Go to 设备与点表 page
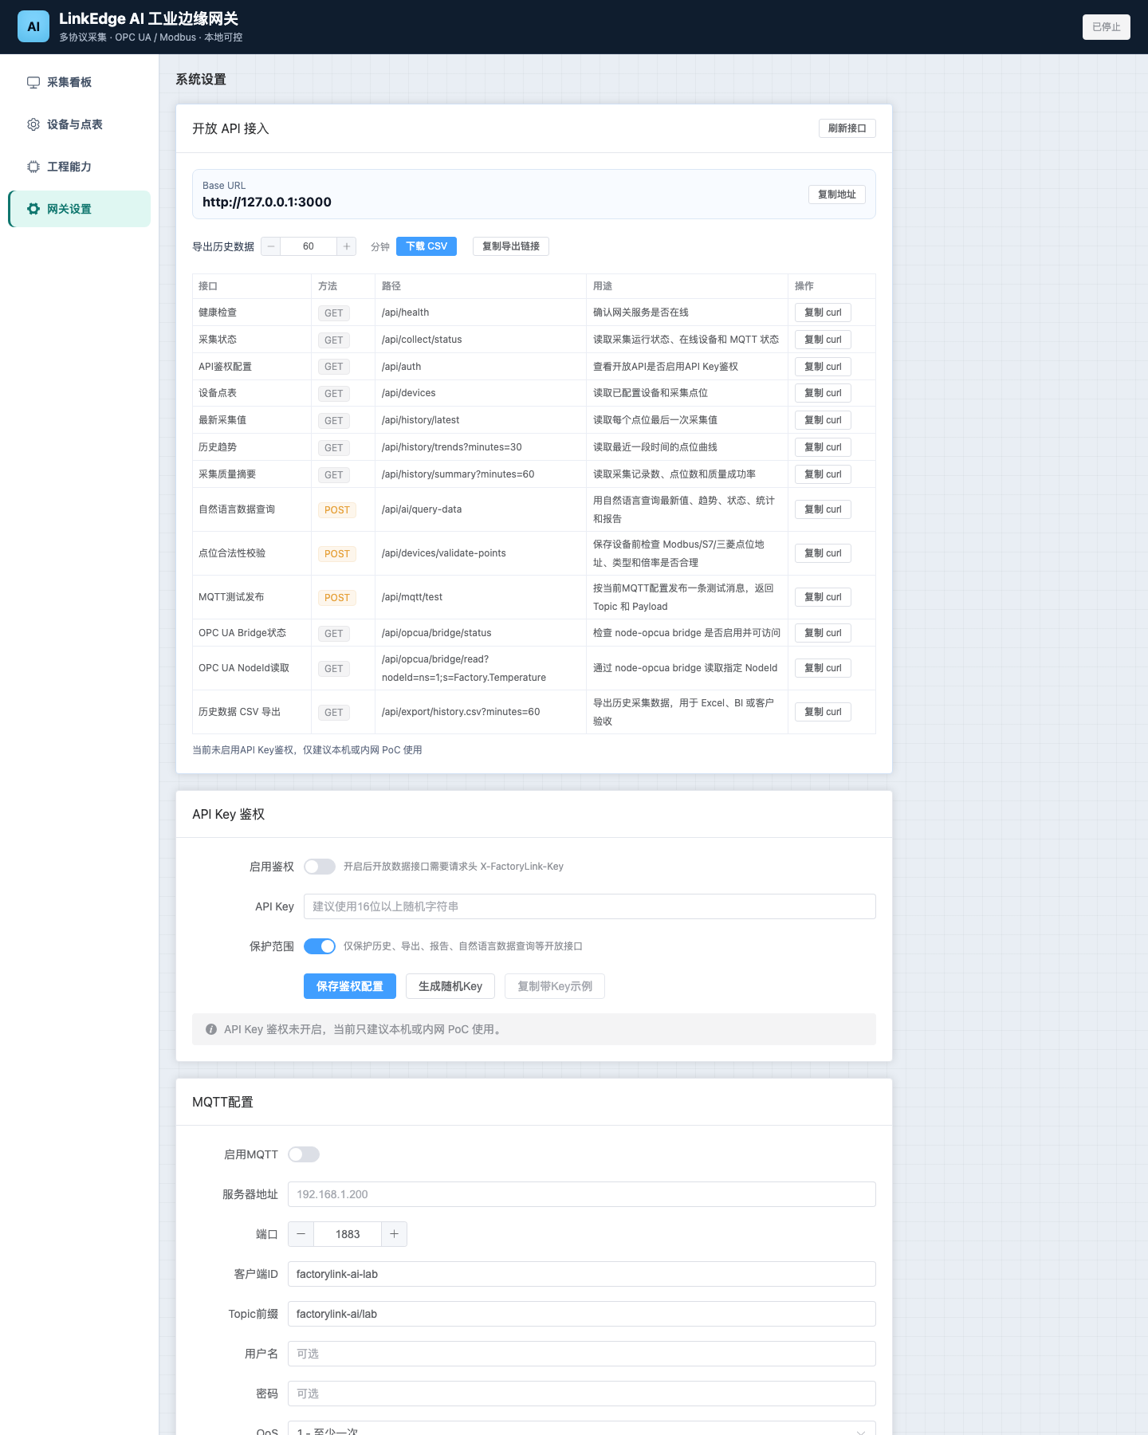Screen dimensions: 1148x1435 coord(80,124)
